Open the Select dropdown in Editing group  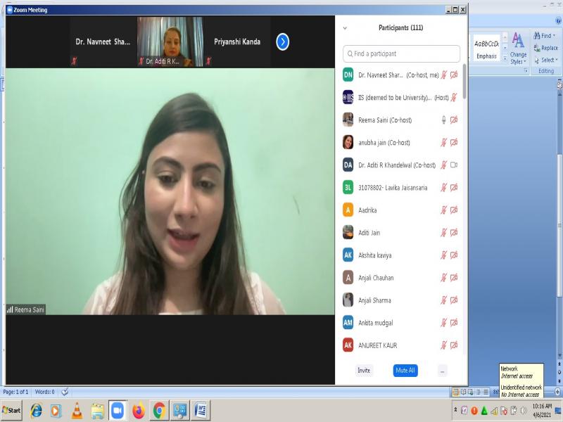coord(546,60)
